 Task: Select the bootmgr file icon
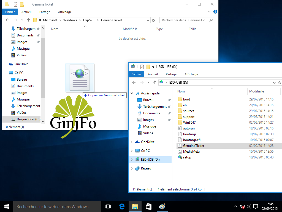pyautogui.click(x=180, y=134)
